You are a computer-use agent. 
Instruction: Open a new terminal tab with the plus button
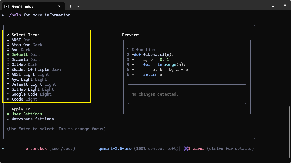click(x=70, y=6)
